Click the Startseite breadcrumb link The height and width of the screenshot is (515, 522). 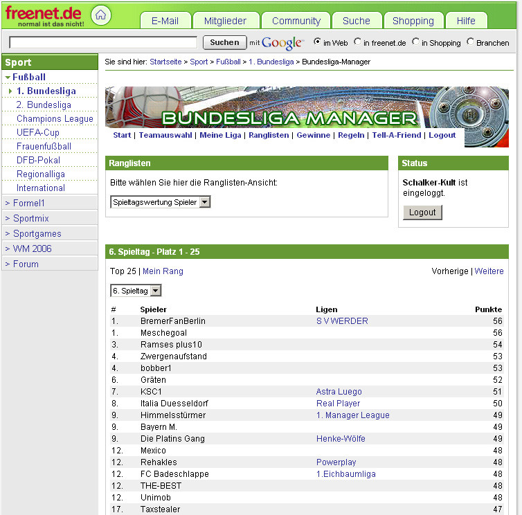[x=165, y=62]
